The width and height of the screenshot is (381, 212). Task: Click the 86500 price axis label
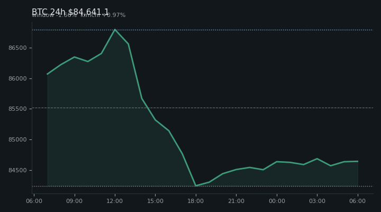coord(17,48)
